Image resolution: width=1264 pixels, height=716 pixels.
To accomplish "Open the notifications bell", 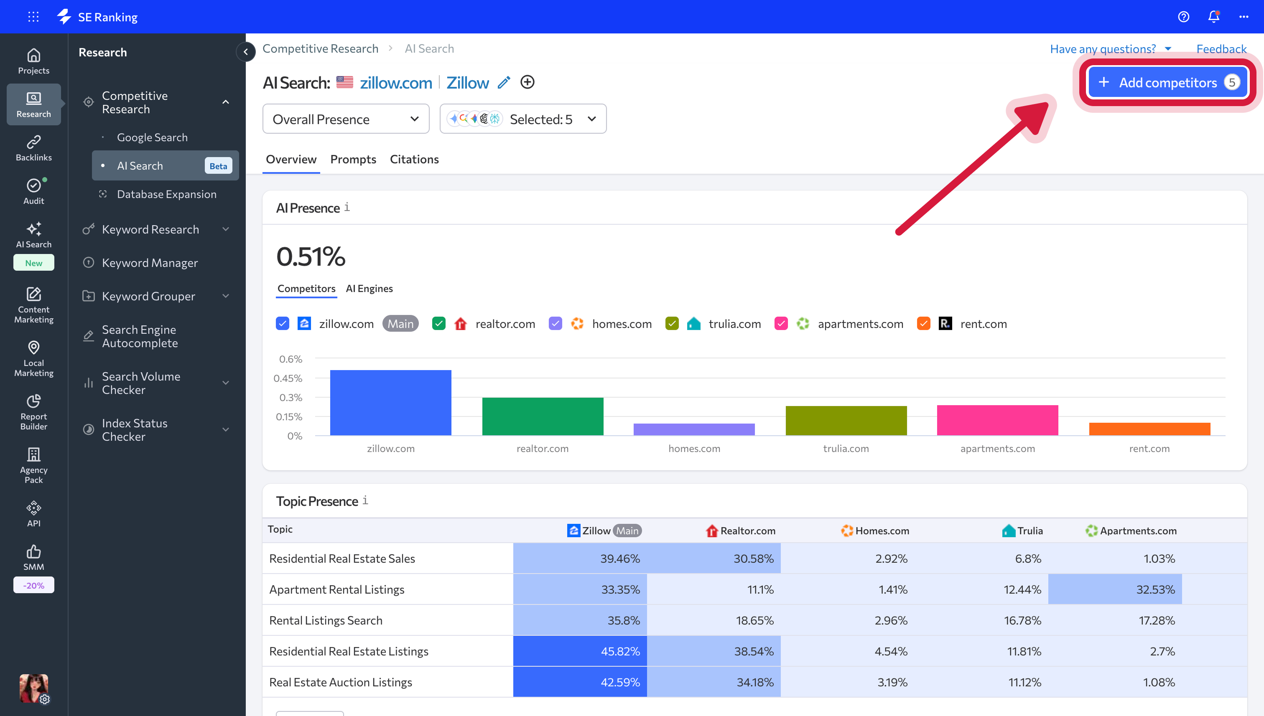I will pos(1214,17).
